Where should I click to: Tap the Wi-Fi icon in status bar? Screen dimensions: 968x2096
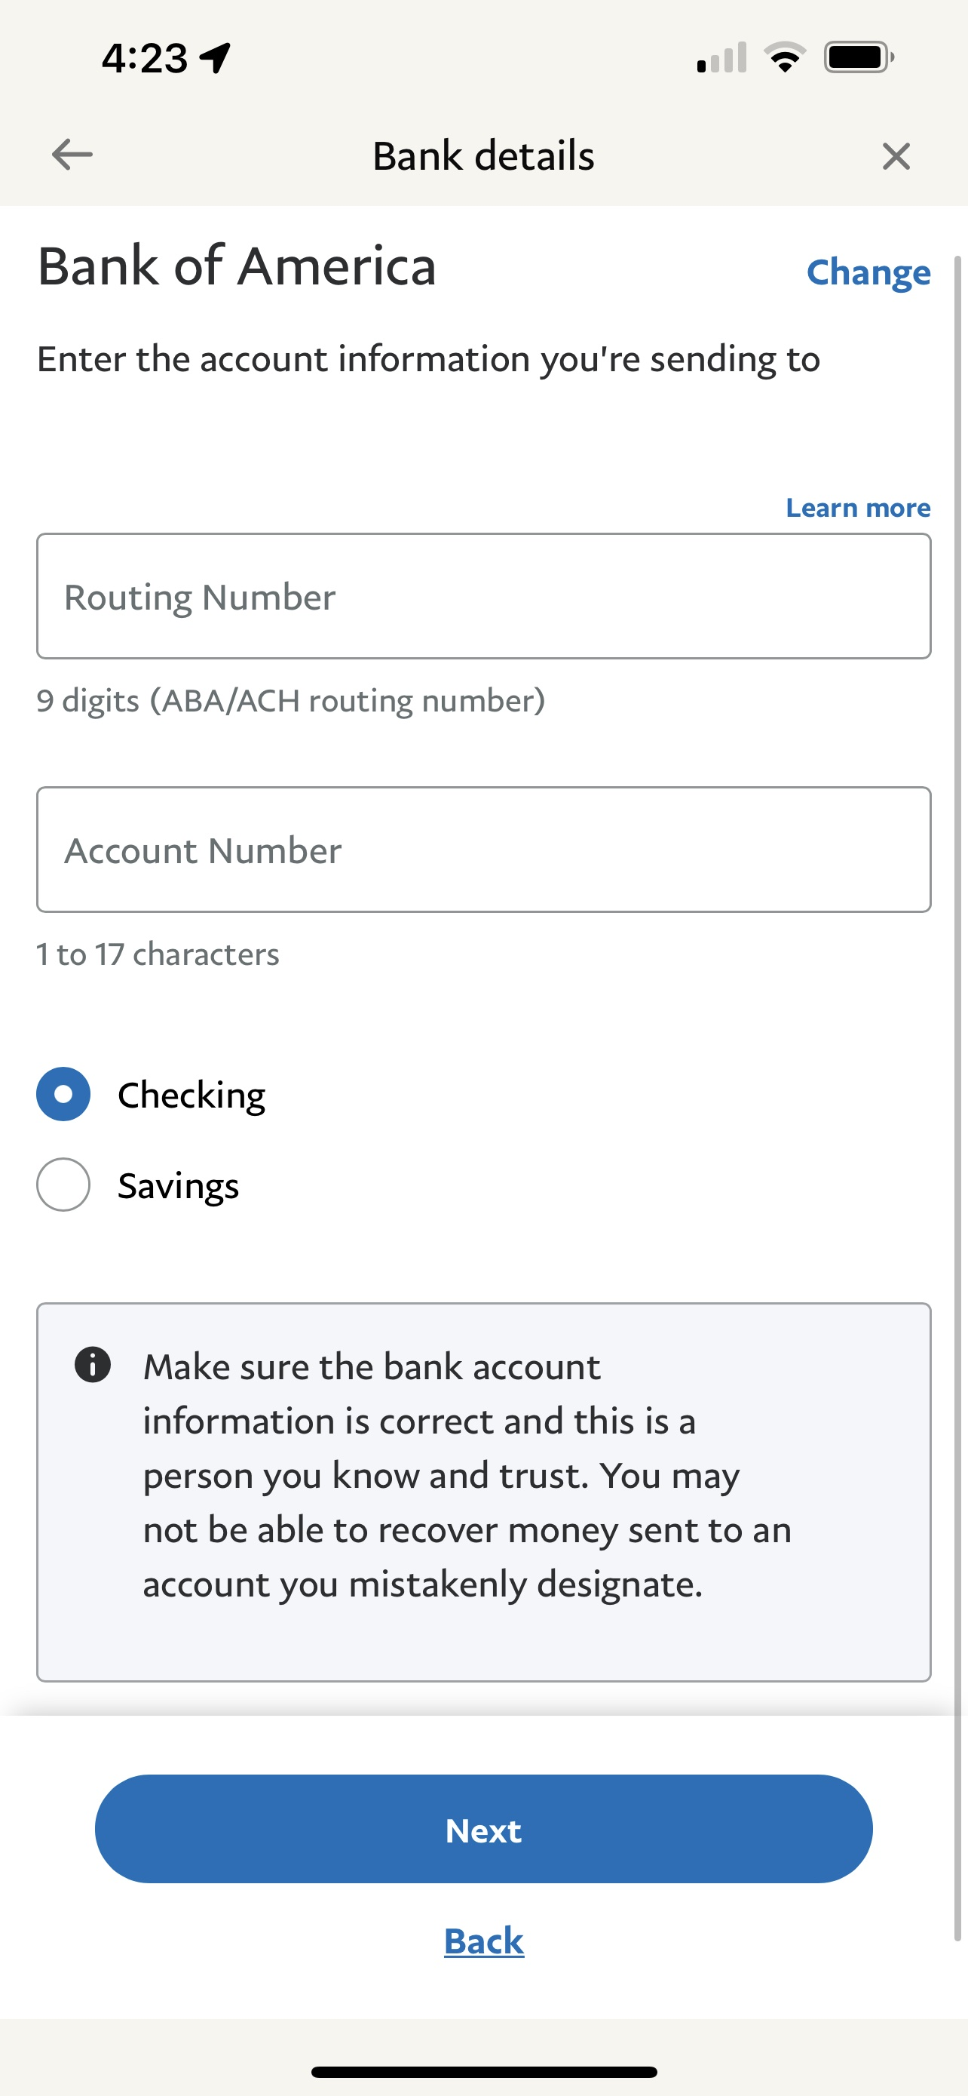784,58
